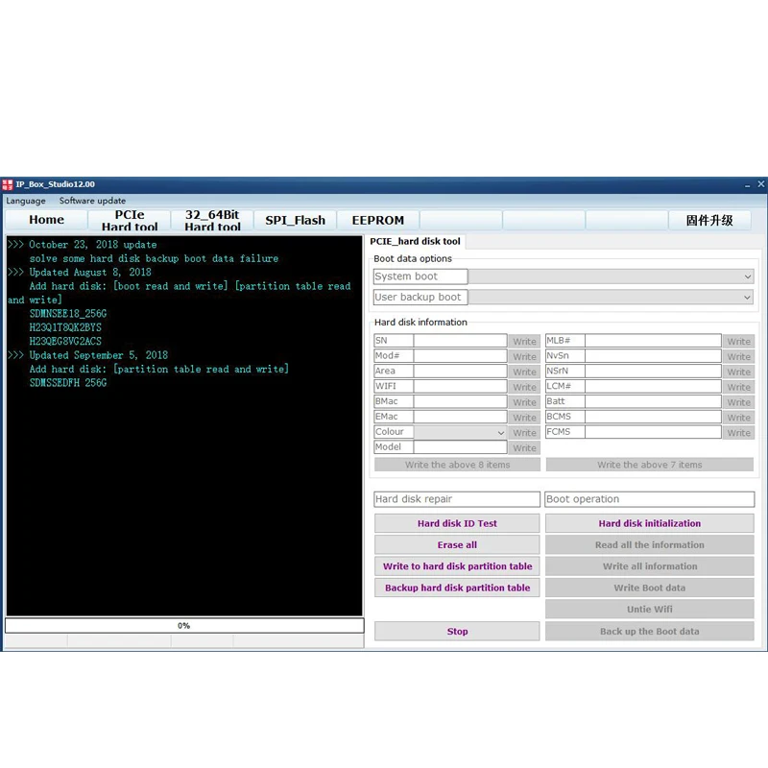
Task: Click the Untie Wifi button
Action: [x=650, y=610]
